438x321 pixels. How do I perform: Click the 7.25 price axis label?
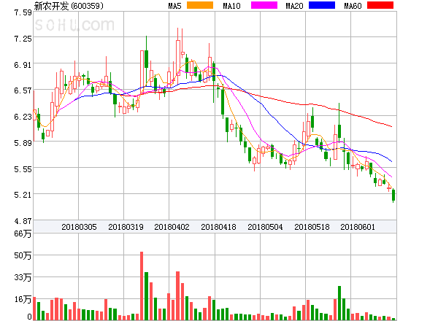coord(23,39)
